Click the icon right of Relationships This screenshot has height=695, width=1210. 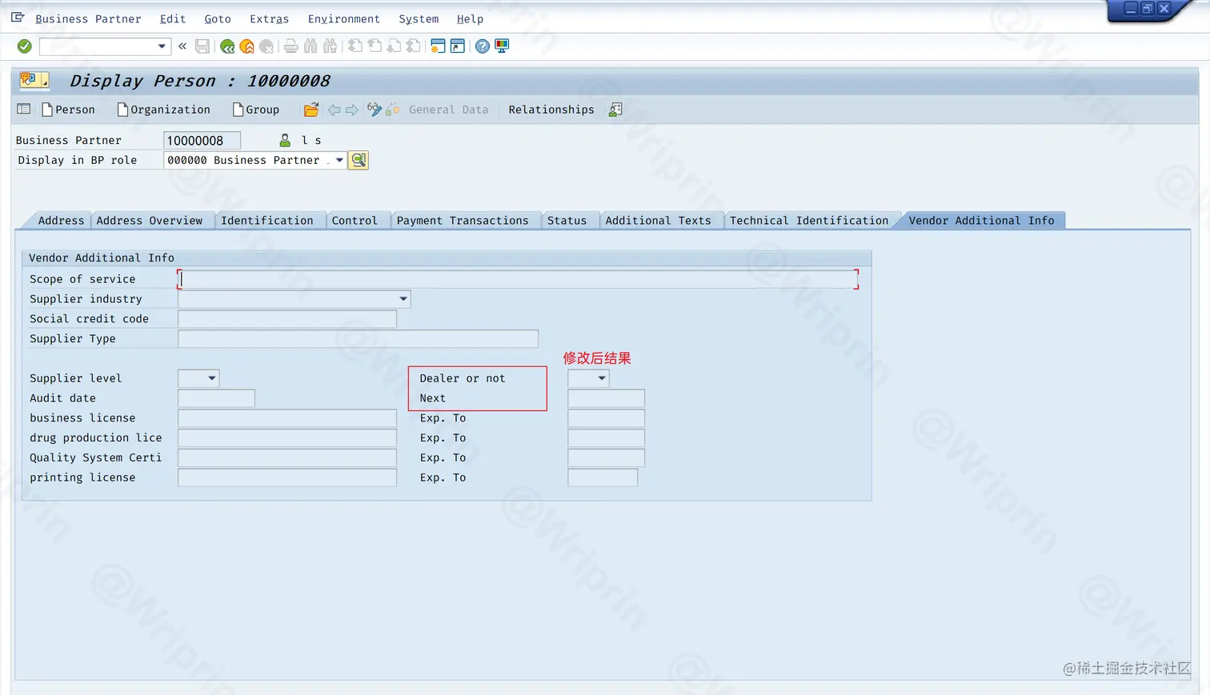[x=615, y=110]
